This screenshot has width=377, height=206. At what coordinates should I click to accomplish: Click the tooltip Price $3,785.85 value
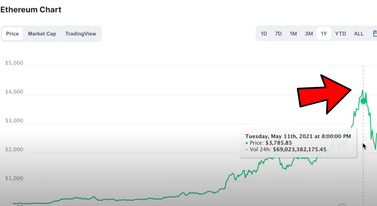[x=278, y=143]
